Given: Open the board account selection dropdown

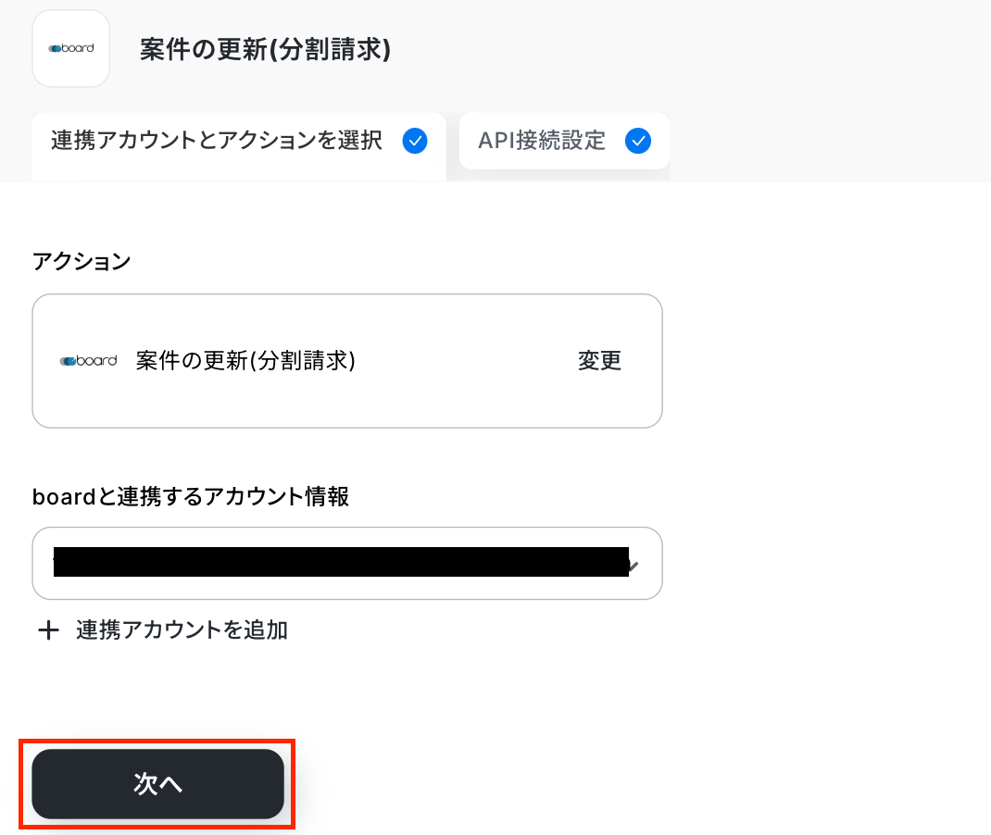Looking at the screenshot, I should point(346,563).
